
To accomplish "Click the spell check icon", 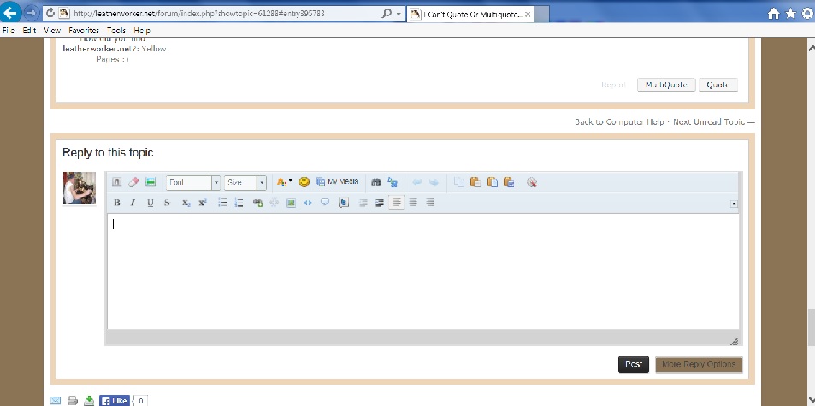I will [531, 182].
